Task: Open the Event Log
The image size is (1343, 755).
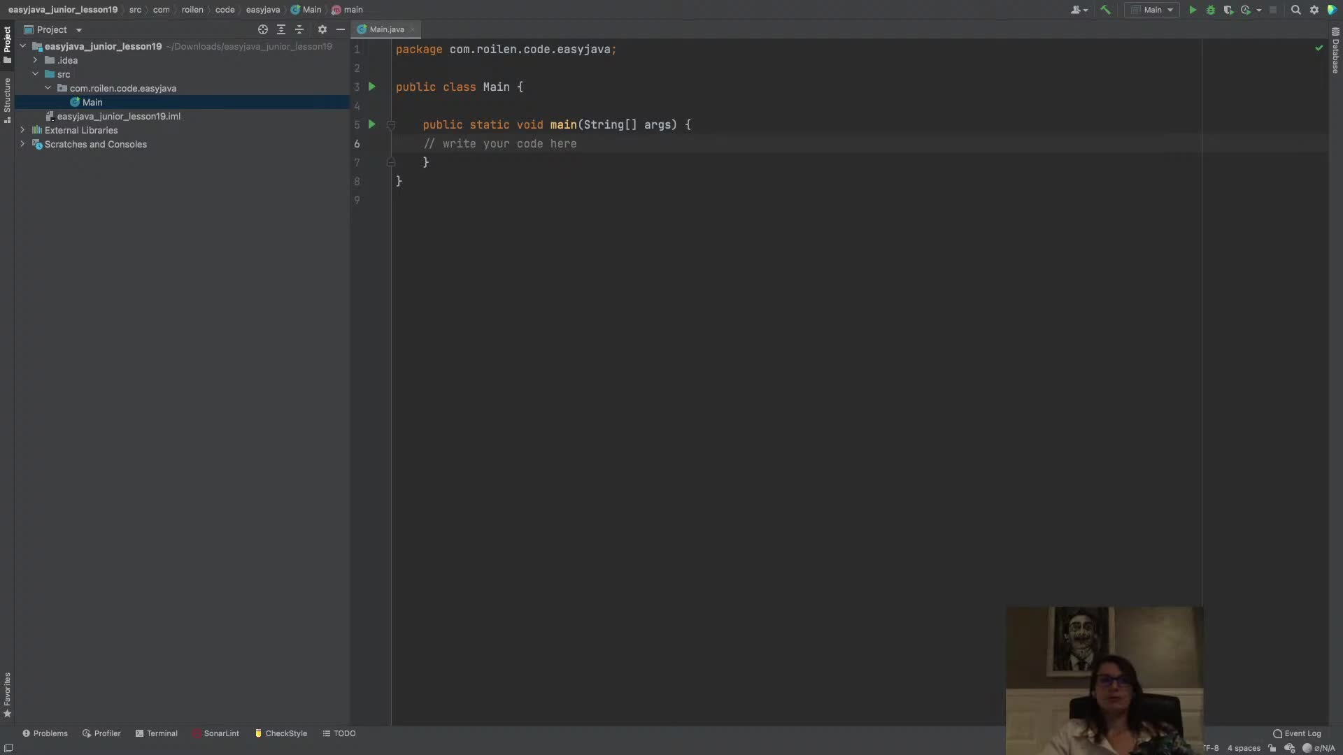Action: [1297, 733]
